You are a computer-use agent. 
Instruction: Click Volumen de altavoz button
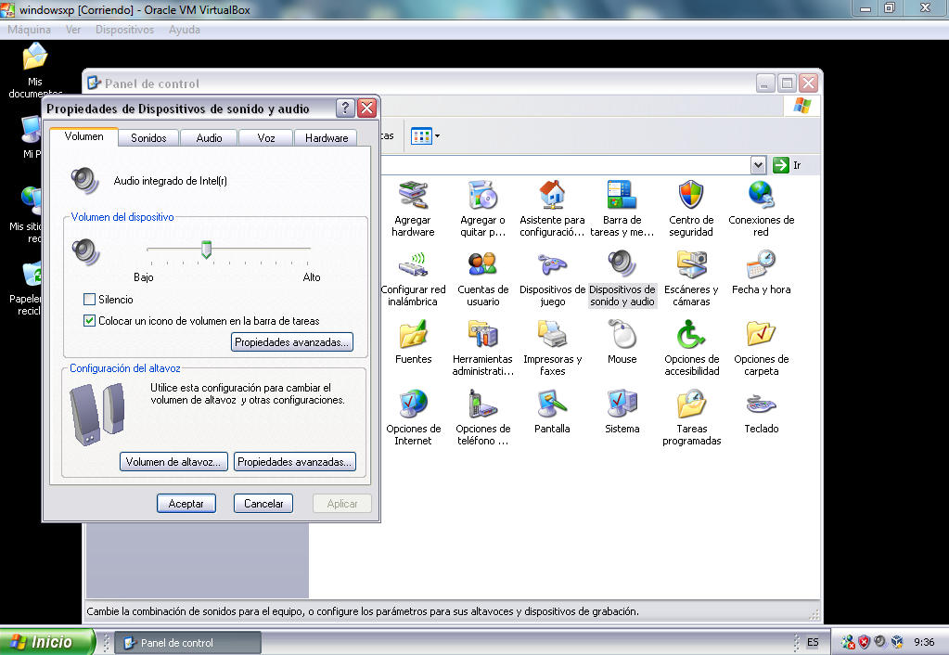coord(173,462)
